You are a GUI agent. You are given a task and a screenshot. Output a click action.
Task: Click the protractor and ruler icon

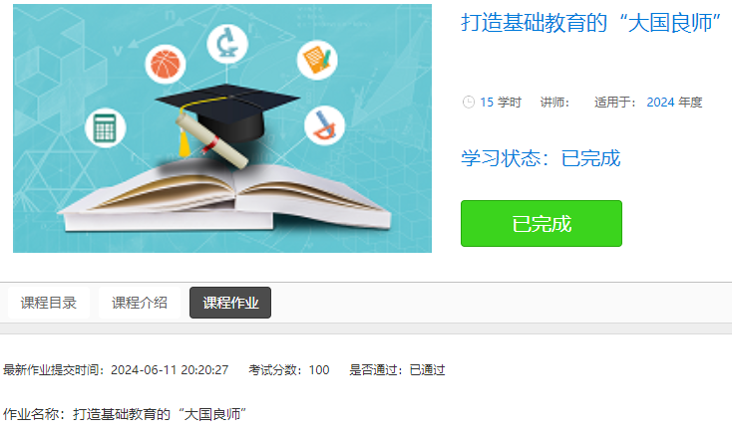324,125
